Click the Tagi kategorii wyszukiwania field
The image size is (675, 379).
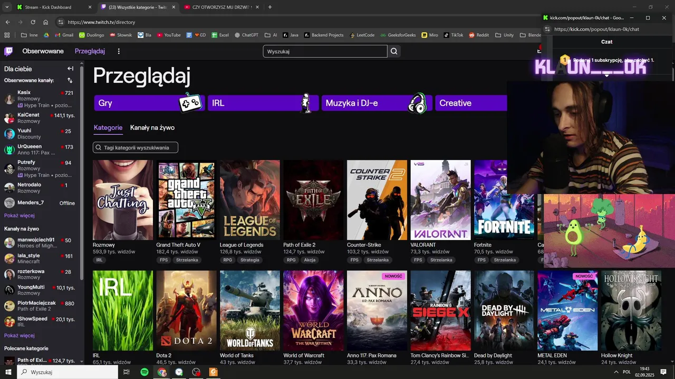click(136, 148)
